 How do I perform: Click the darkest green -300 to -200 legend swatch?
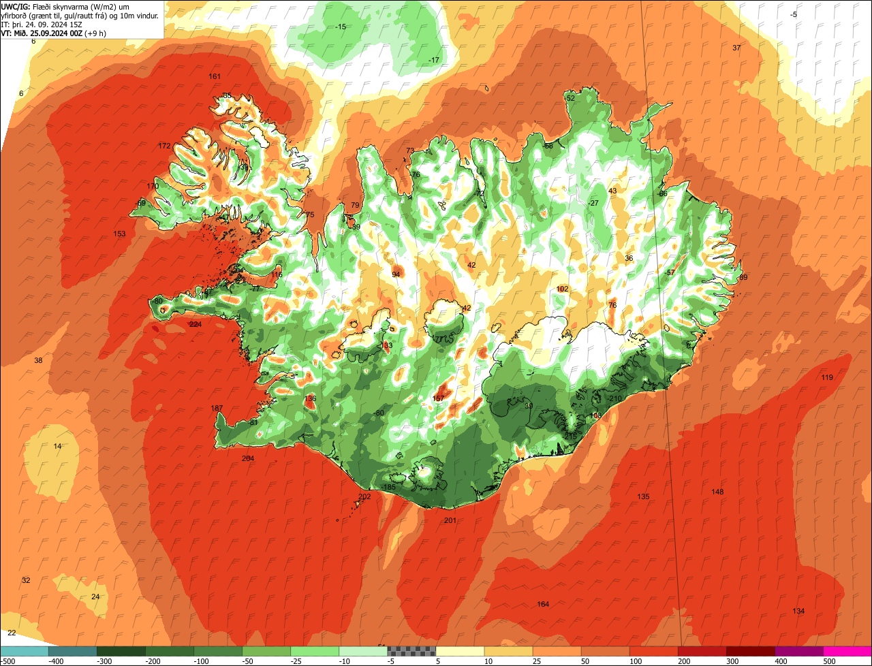point(121,651)
